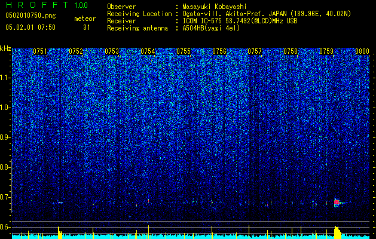
Task: Click the version number 1.0.0
Action: pyautogui.click(x=81, y=5)
